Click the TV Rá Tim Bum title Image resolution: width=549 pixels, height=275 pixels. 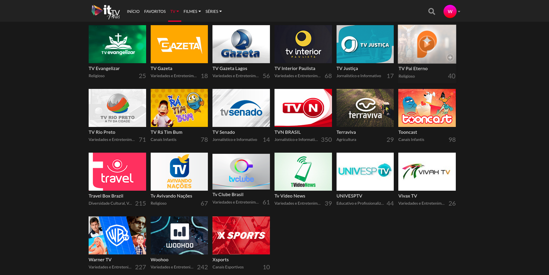click(166, 132)
